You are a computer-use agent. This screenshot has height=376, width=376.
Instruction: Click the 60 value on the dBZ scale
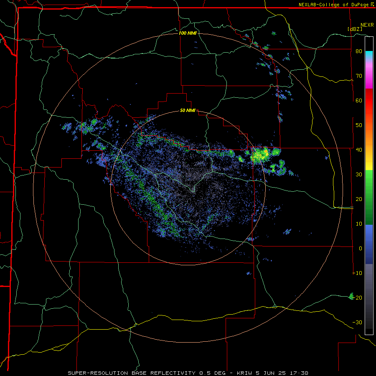(359, 100)
